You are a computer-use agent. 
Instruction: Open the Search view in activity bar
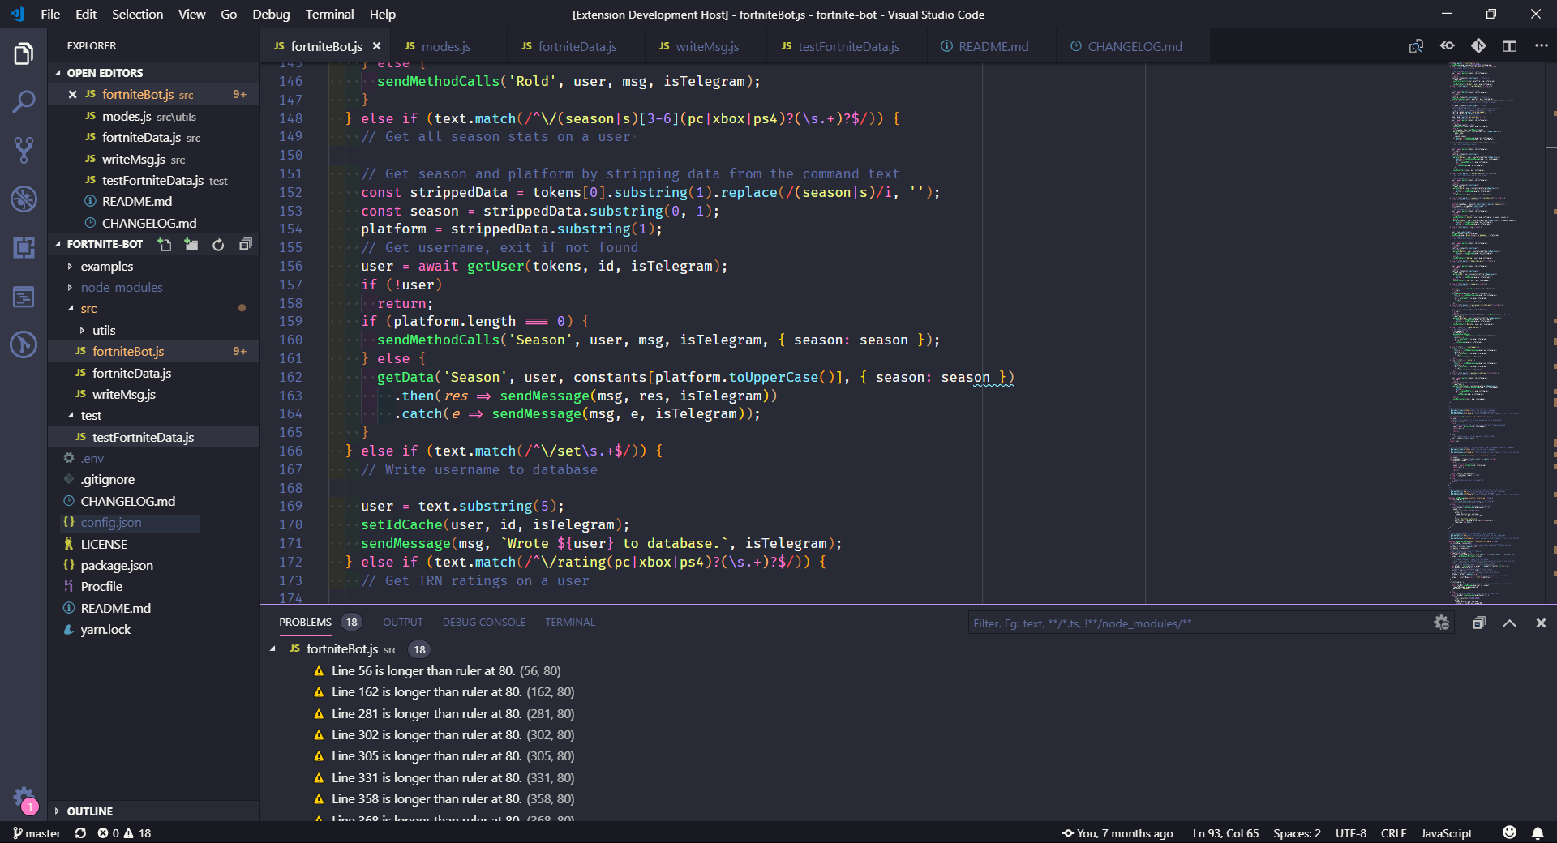coord(24,102)
